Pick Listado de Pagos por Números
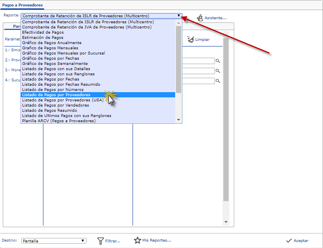Viewport: 323px width, 248px height. [x=98, y=90]
